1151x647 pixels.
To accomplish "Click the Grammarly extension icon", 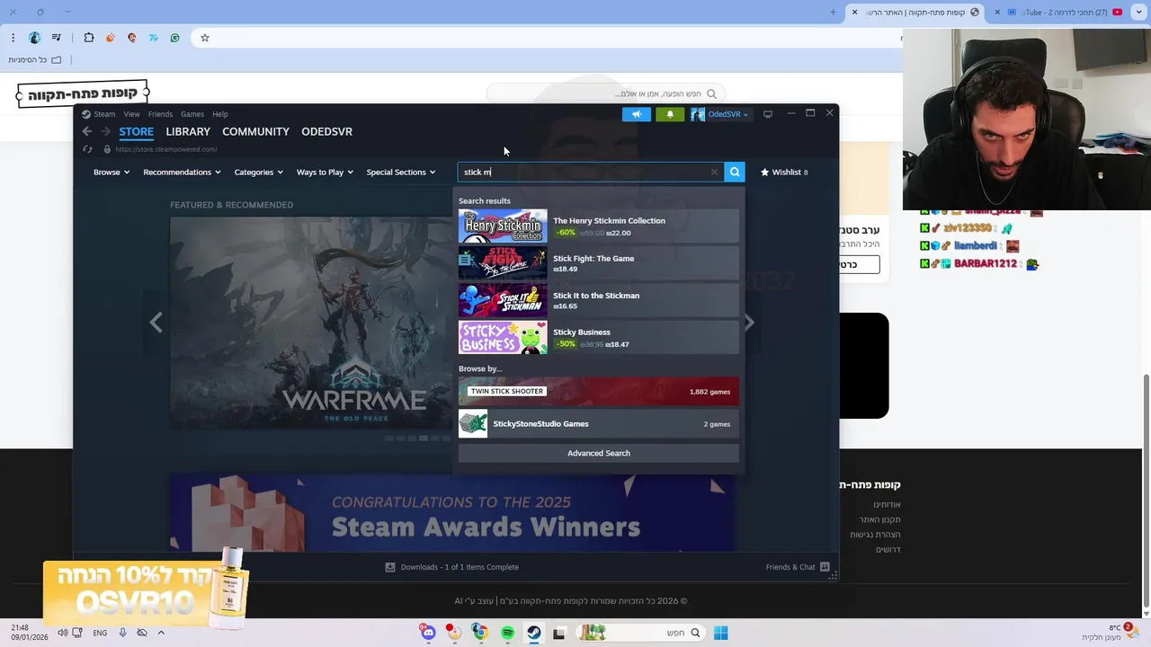I will pyautogui.click(x=174, y=38).
